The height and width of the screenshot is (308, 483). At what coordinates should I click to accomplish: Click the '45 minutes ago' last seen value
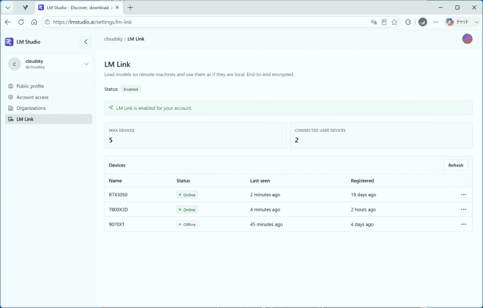coord(266,224)
